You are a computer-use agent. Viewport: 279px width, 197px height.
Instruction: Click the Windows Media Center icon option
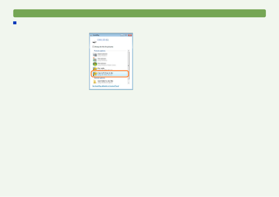pos(95,64)
